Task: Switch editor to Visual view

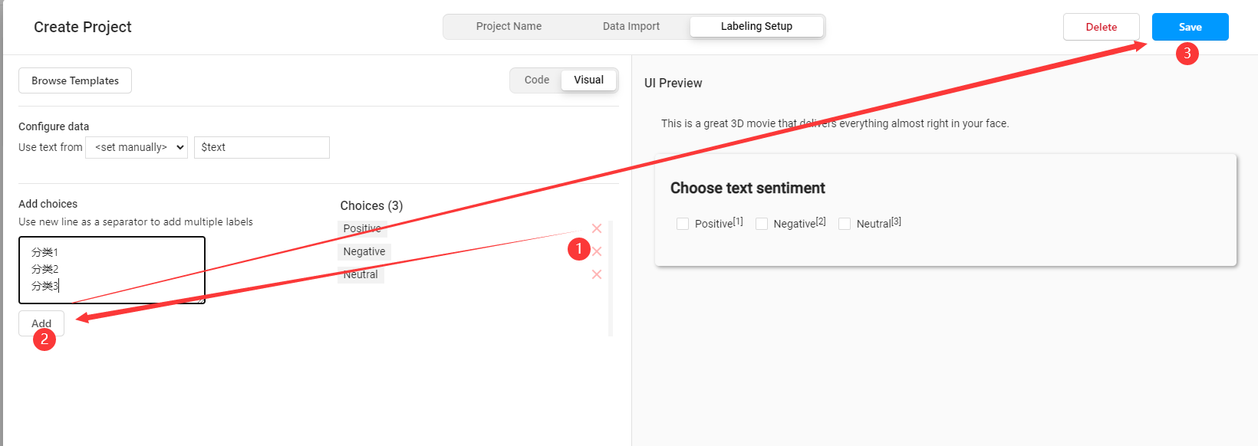Action: click(x=588, y=80)
